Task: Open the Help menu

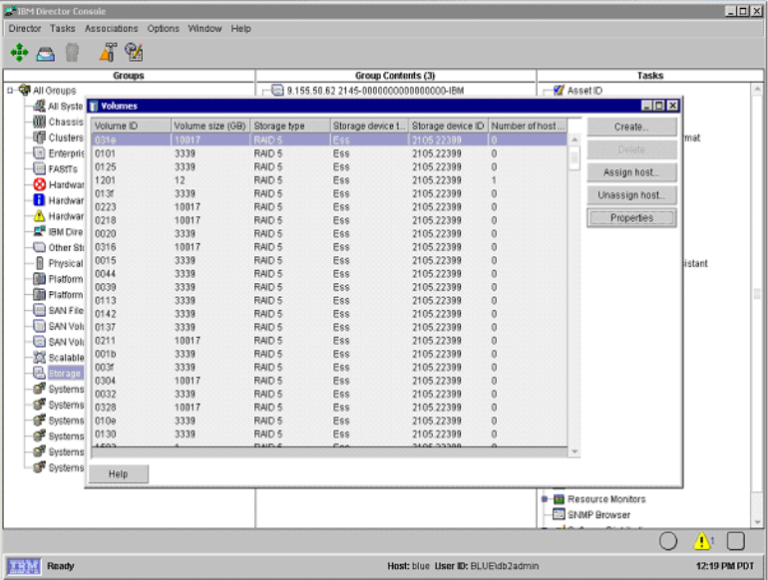Action: pos(241,28)
